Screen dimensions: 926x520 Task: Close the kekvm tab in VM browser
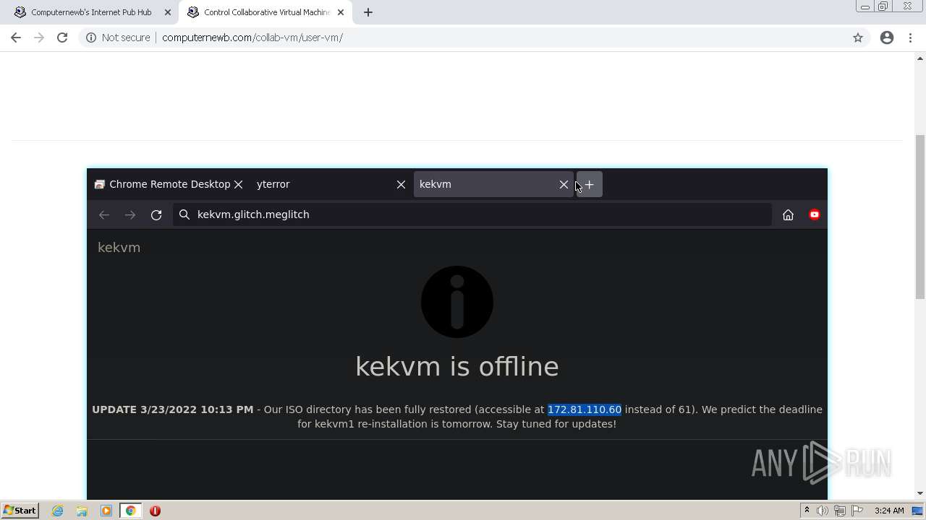coord(564,184)
